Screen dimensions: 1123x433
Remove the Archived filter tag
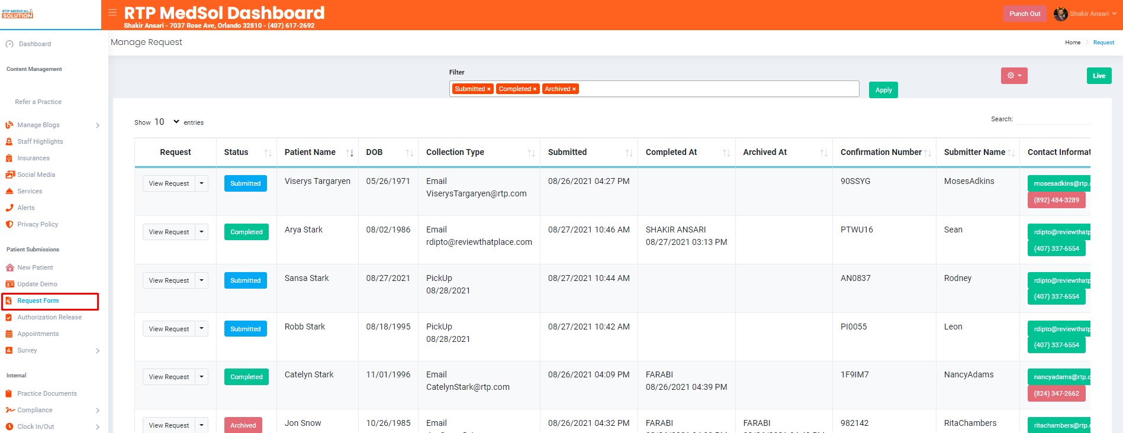(x=574, y=89)
